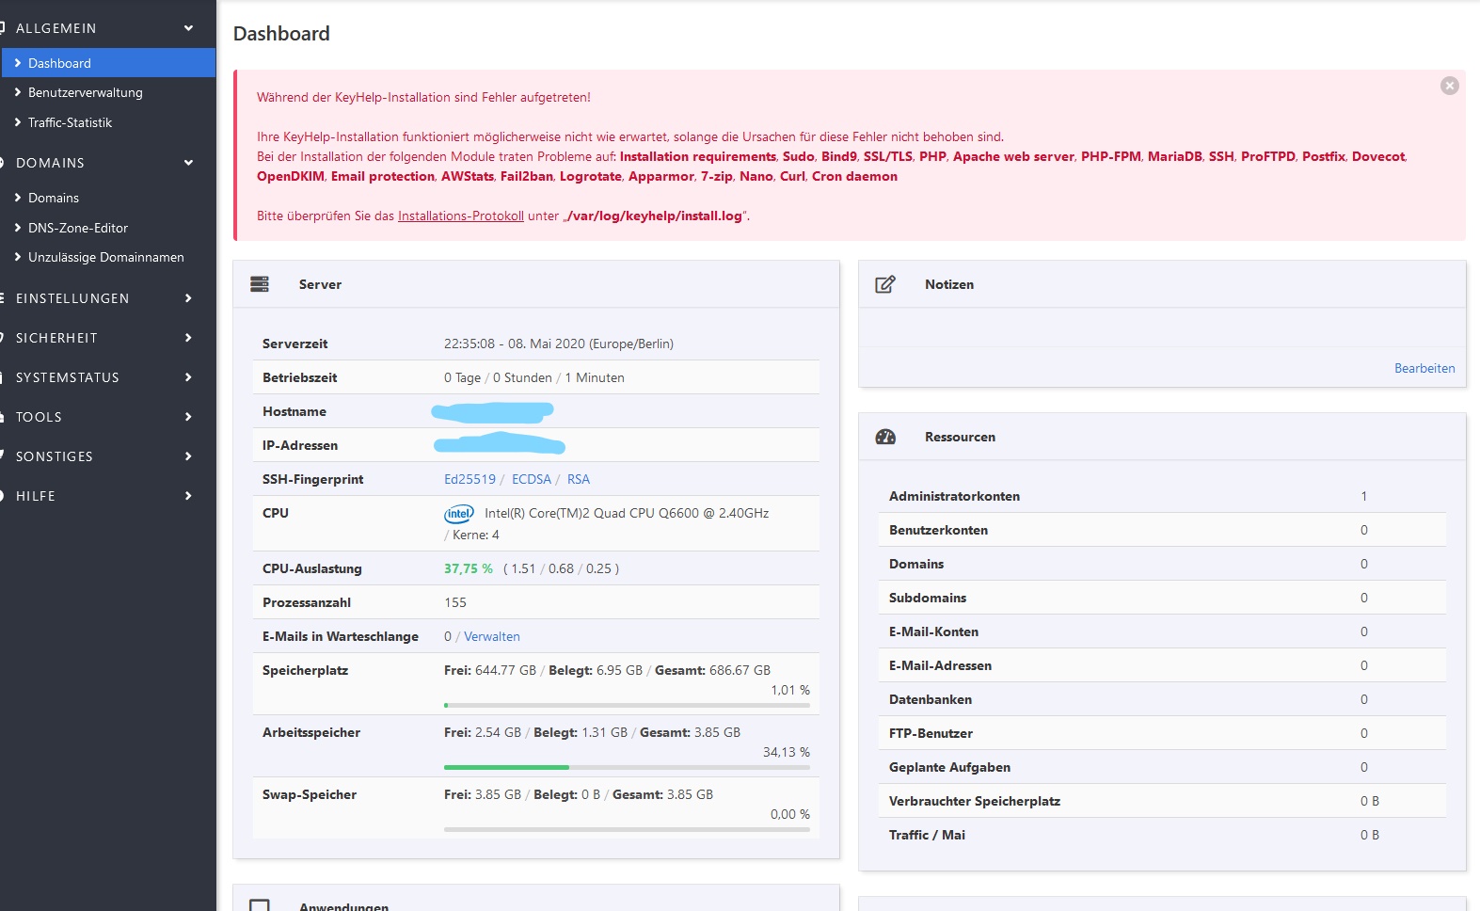Expand the Sicherheit menu section
The image size is (1480, 911).
pos(188,338)
